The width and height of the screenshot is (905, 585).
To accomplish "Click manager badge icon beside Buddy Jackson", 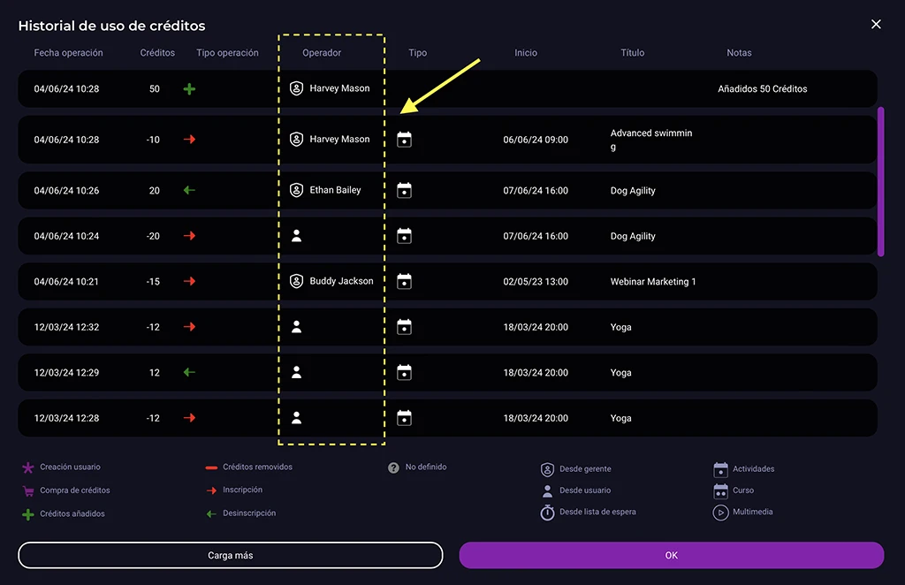I will 297,281.
